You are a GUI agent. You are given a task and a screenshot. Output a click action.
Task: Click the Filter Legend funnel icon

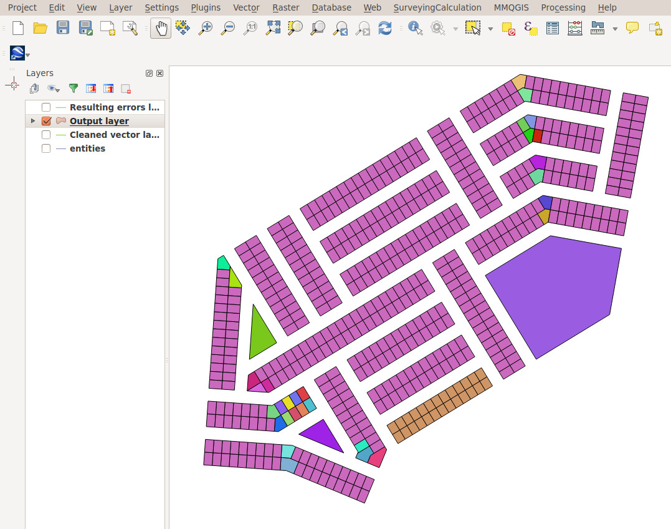click(x=74, y=89)
